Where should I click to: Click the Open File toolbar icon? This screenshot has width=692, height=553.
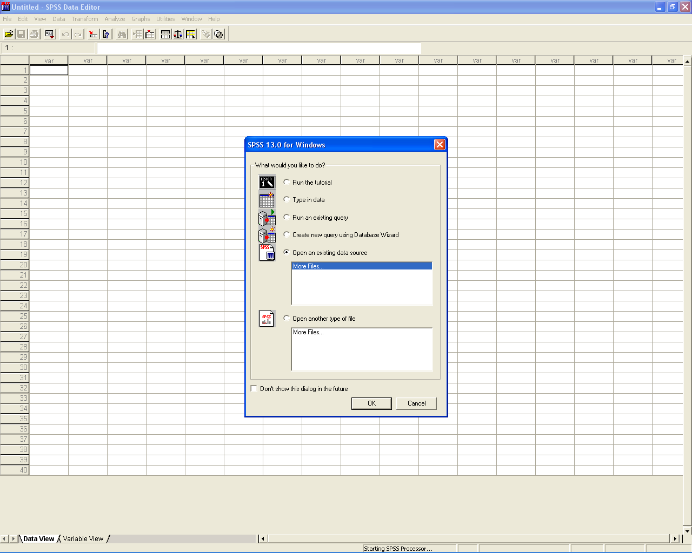[9, 34]
